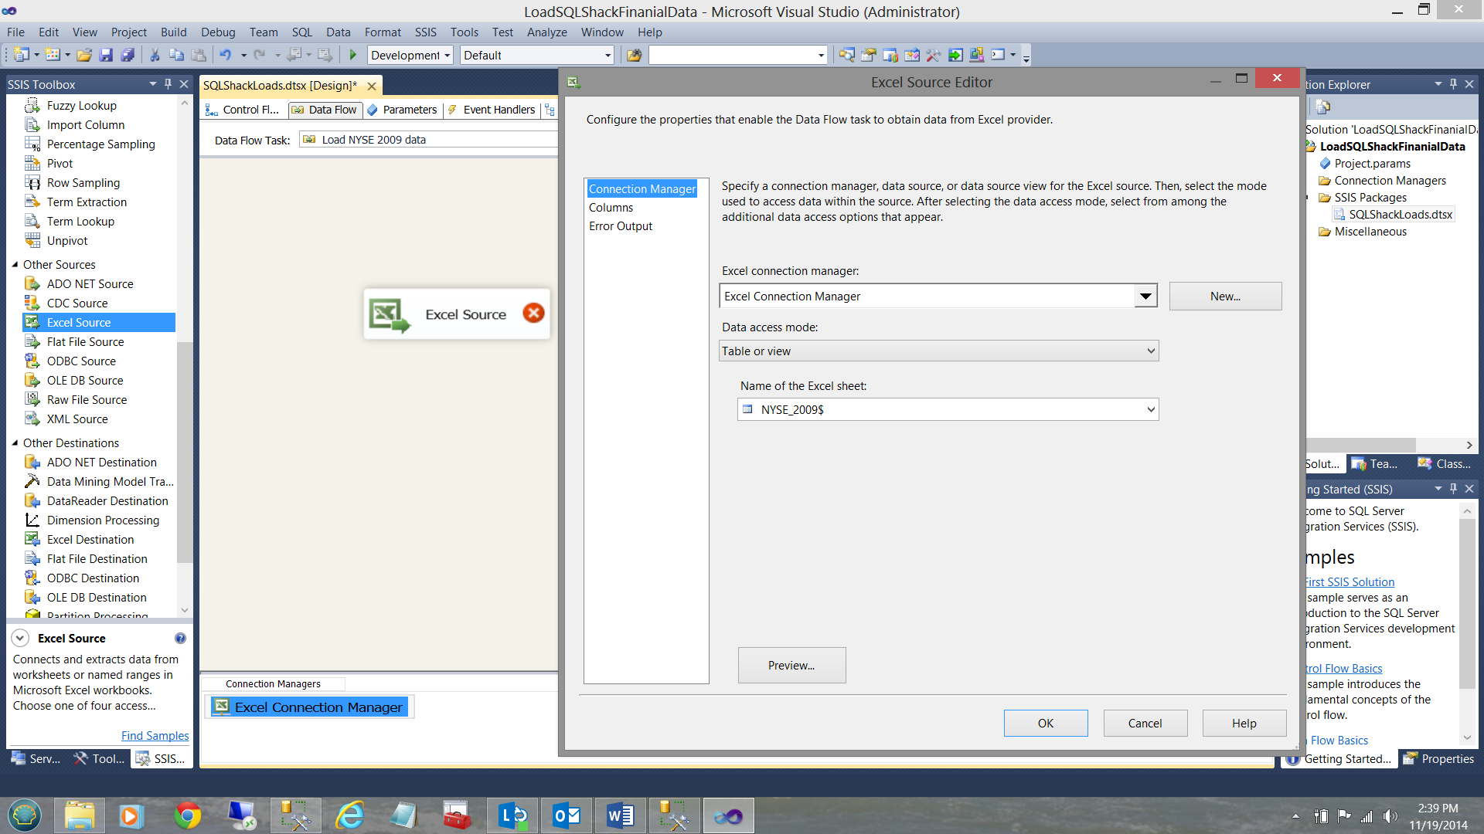Viewport: 1484px width, 834px height.
Task: Click the Find Samples link
Action: point(155,736)
